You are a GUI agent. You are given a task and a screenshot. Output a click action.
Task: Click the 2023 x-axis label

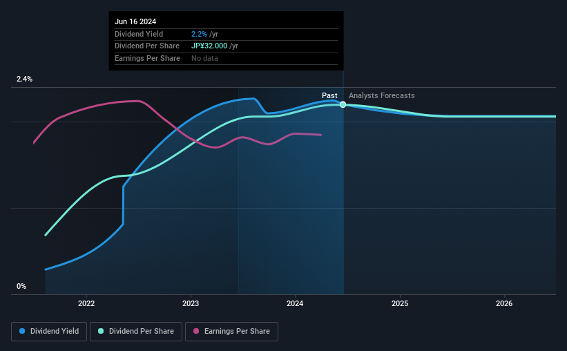click(191, 303)
